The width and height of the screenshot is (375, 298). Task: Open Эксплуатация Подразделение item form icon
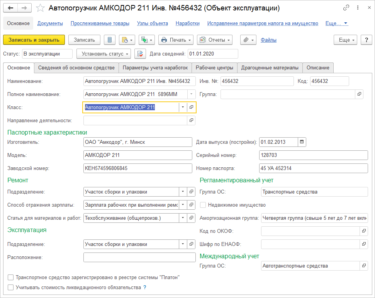191,244
